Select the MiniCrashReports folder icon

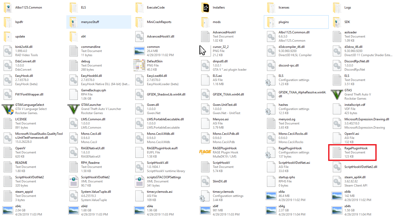(139, 22)
